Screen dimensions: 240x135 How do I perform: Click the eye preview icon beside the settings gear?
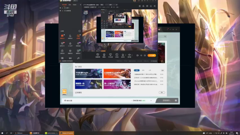(141, 55)
